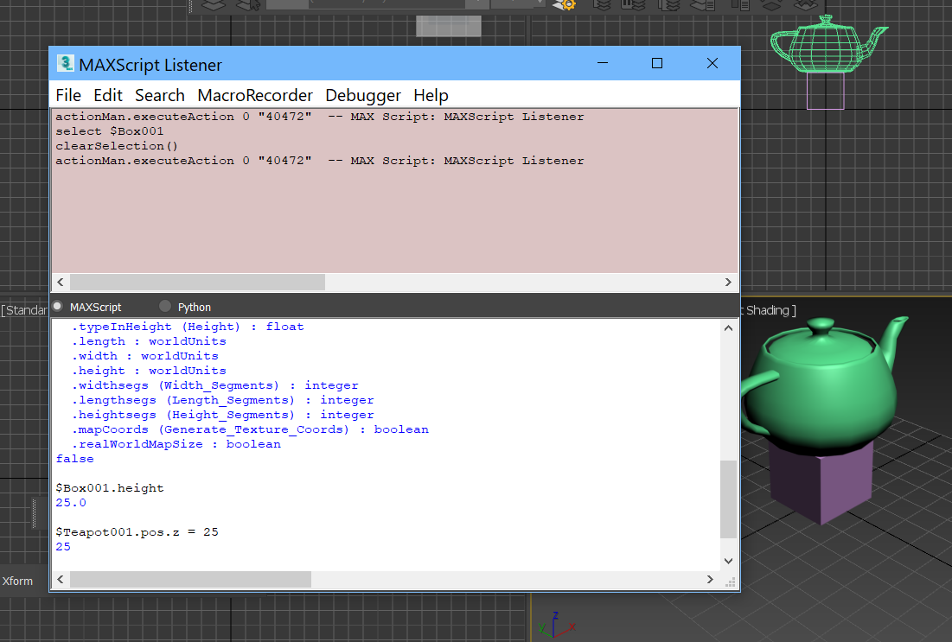Close the MAXScript Listener window
The height and width of the screenshot is (642, 952).
click(x=712, y=63)
